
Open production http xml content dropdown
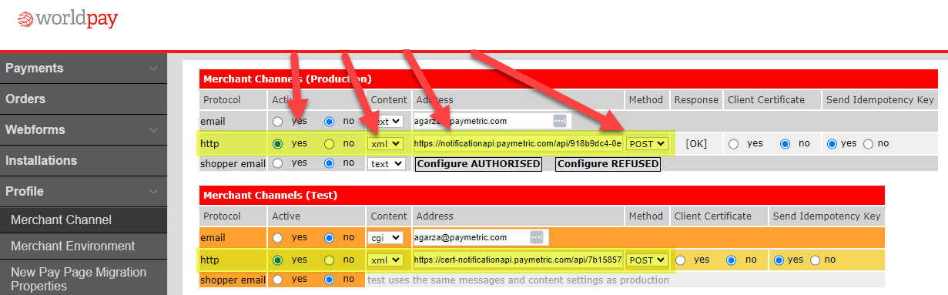[x=385, y=143]
